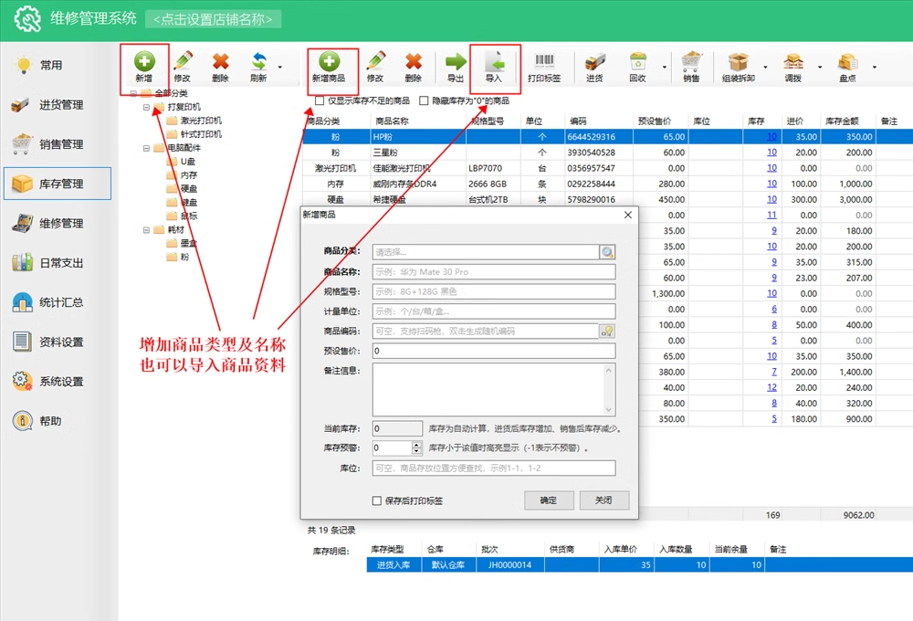Click the 商品名称 input field
This screenshot has width=913, height=621.
click(494, 272)
